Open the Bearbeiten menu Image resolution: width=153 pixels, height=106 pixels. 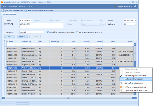12,6
